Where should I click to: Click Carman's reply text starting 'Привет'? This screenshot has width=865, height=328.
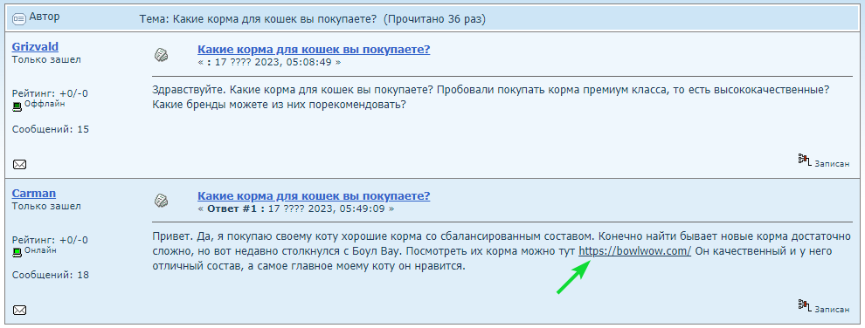pyautogui.click(x=501, y=251)
